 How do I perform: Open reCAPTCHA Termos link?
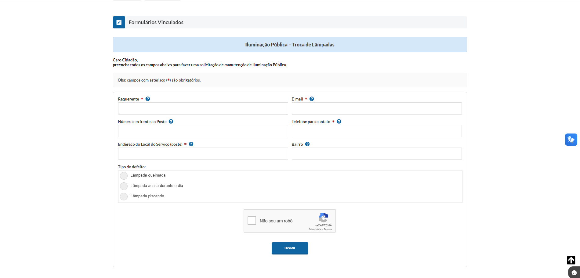pyautogui.click(x=328, y=229)
